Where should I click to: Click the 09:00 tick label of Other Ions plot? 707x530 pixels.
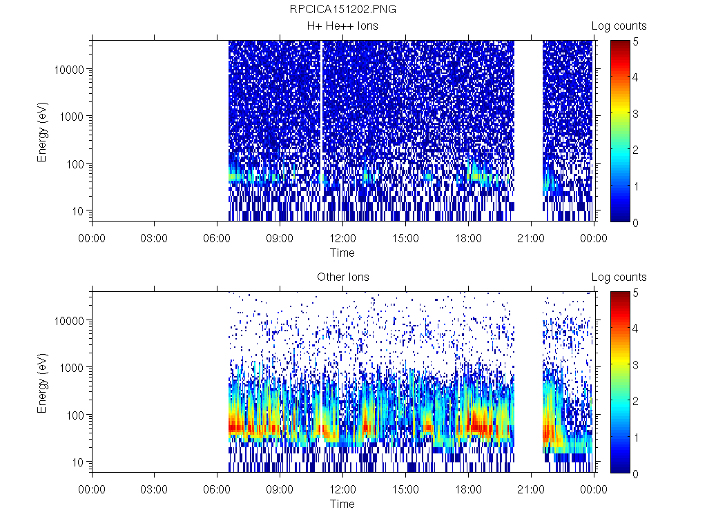click(x=280, y=489)
